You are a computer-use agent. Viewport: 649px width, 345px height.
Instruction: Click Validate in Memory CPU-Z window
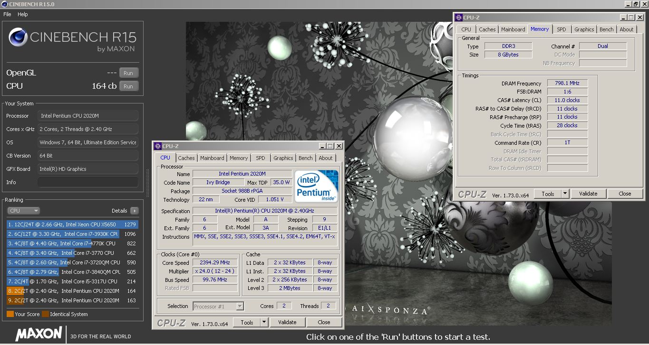coord(588,194)
